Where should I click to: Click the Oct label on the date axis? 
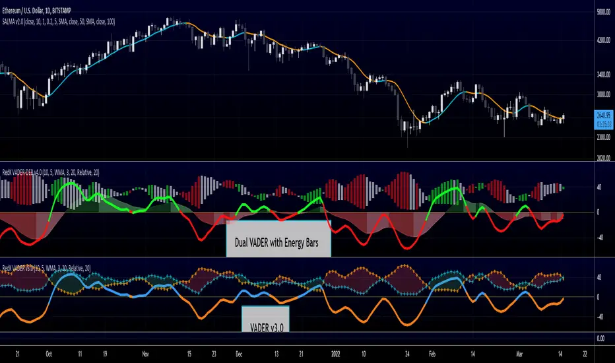(x=49, y=353)
